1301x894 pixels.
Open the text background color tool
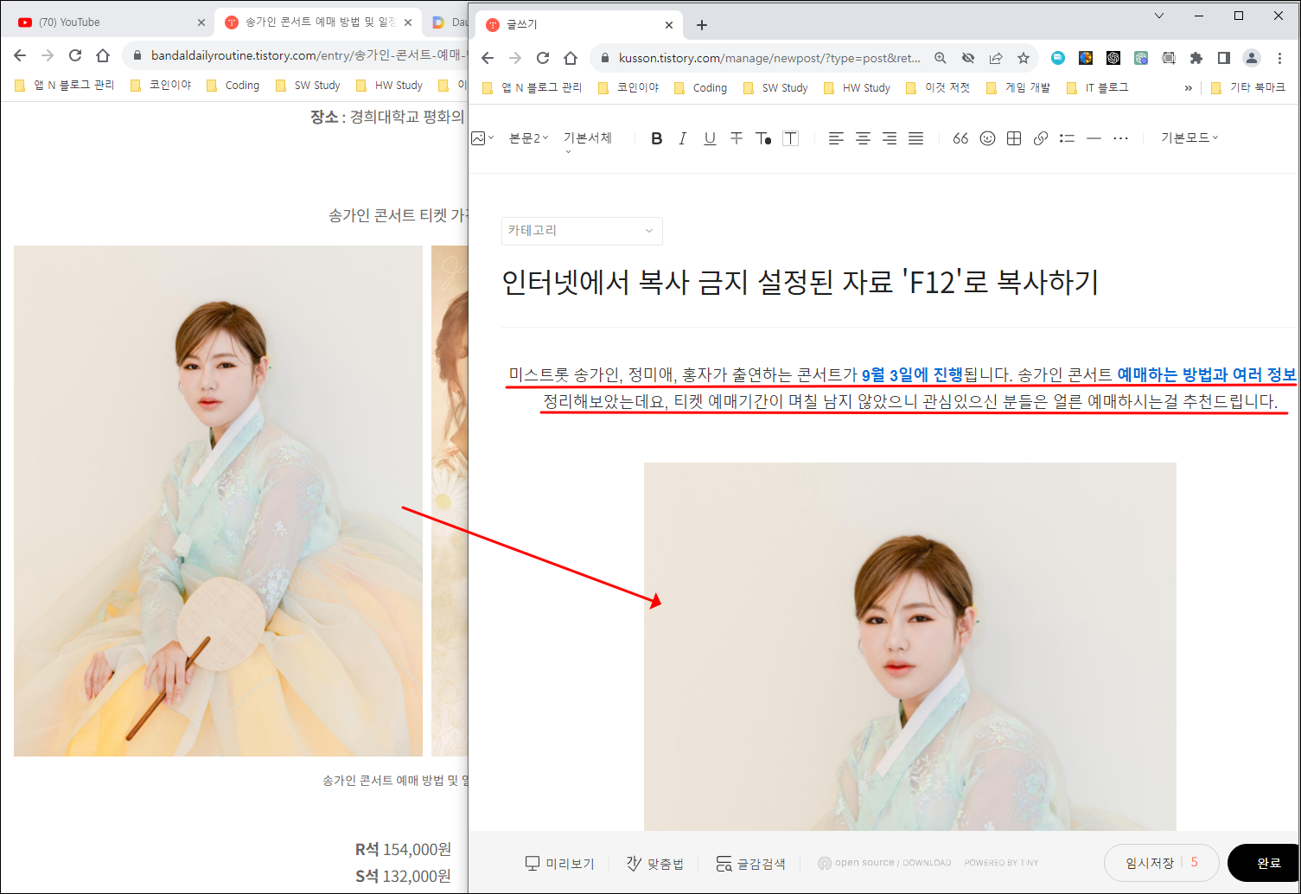pyautogui.click(x=790, y=138)
